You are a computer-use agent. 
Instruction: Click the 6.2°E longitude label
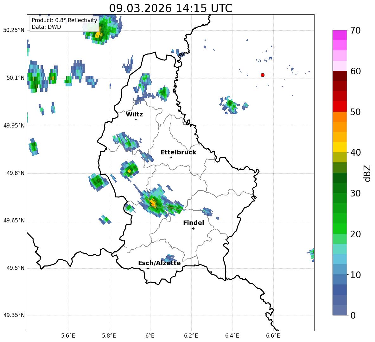[191, 336]
